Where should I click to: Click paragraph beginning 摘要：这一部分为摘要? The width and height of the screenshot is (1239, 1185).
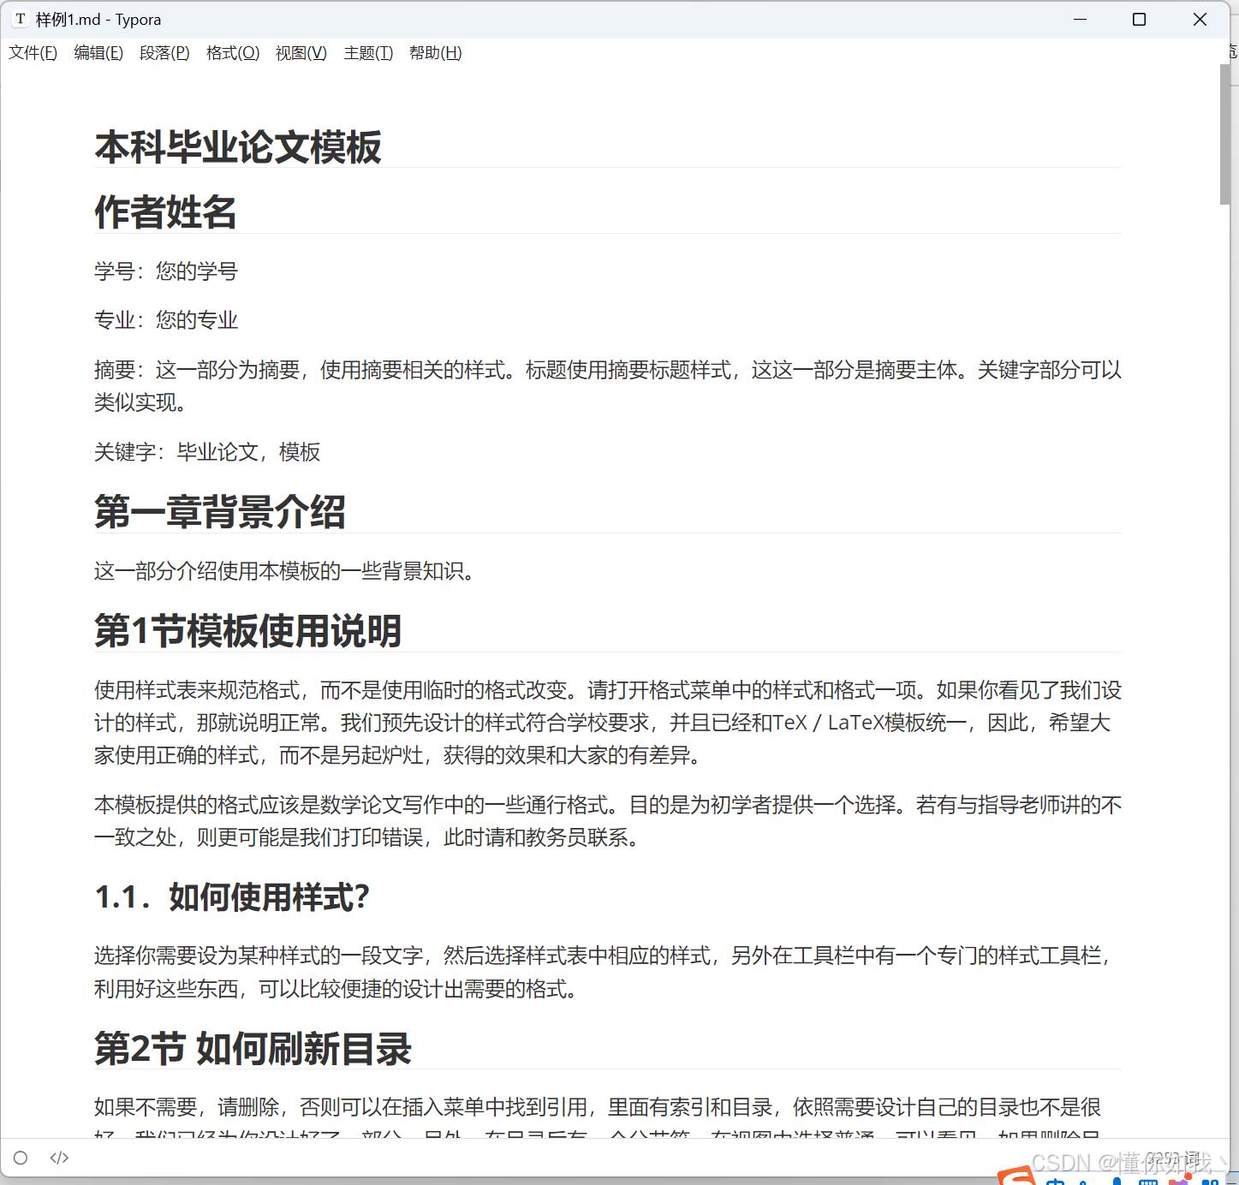(608, 386)
